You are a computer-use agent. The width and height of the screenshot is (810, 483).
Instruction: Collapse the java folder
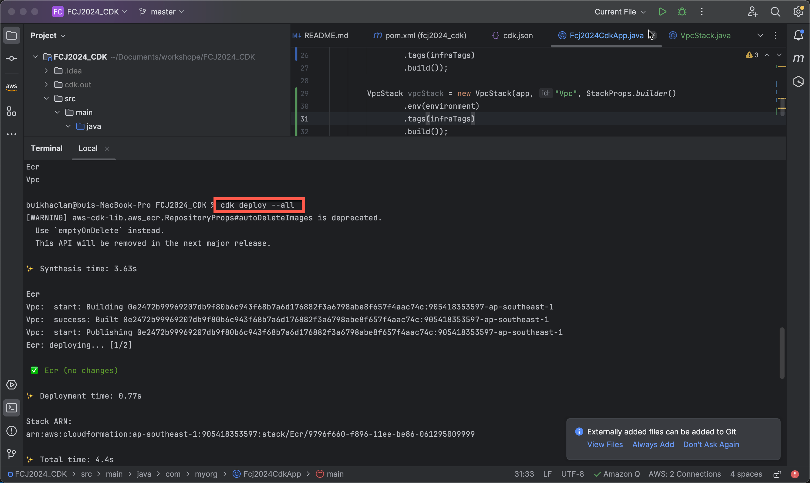tap(68, 126)
